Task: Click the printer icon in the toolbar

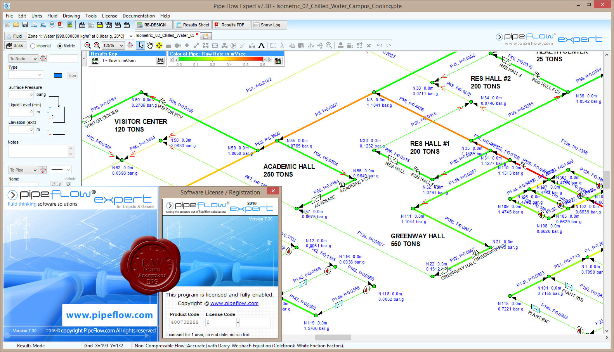Action: click(52, 25)
